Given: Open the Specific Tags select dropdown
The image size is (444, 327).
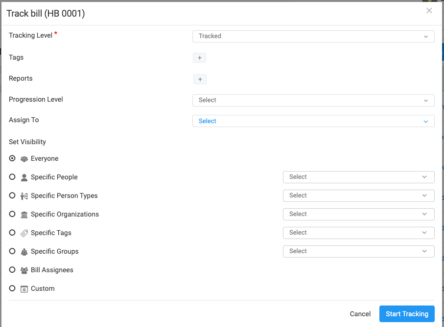Looking at the screenshot, I should [x=358, y=233].
